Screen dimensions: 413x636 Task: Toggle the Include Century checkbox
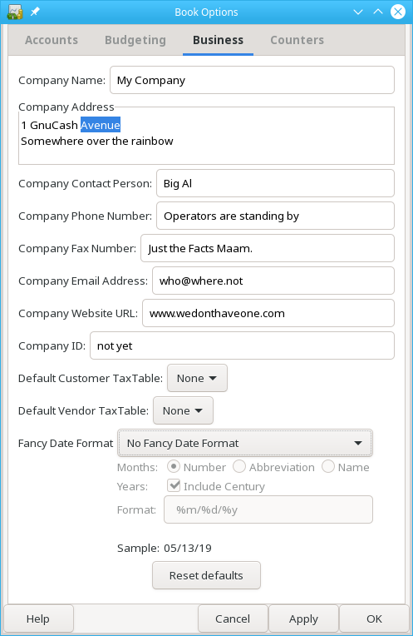click(x=174, y=485)
